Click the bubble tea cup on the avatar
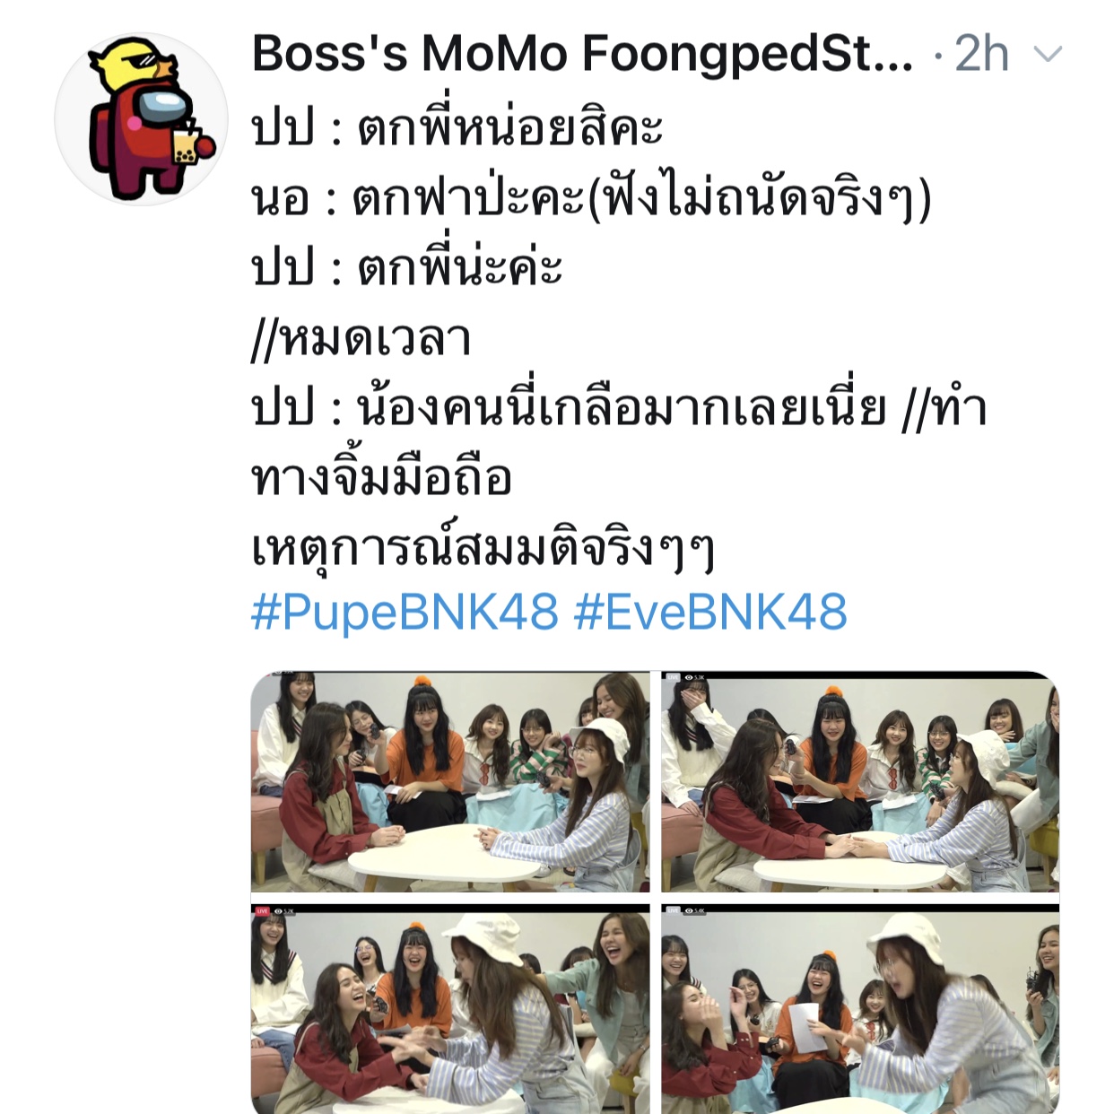The image size is (1114, 1114). (185, 145)
